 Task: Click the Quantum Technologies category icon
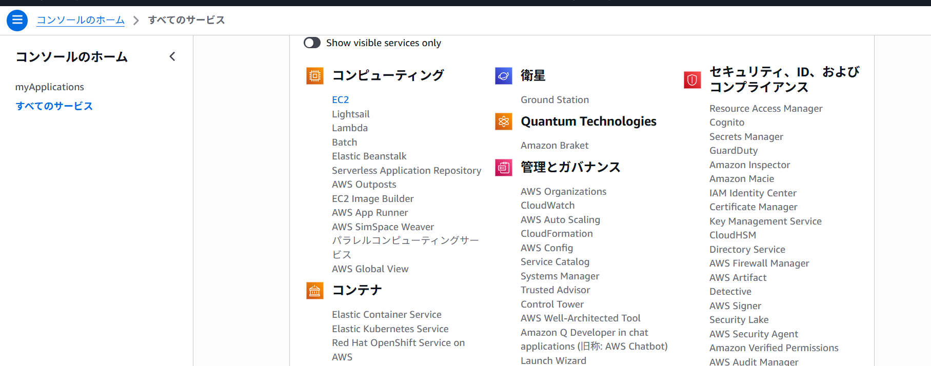point(504,121)
